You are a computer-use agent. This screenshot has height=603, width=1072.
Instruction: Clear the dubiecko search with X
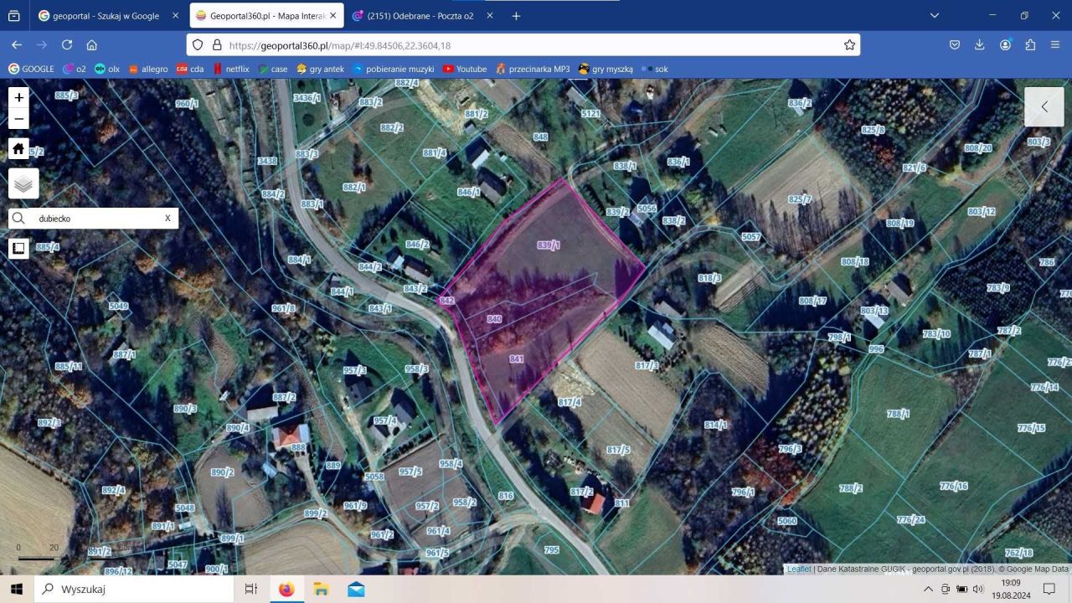coord(167,219)
